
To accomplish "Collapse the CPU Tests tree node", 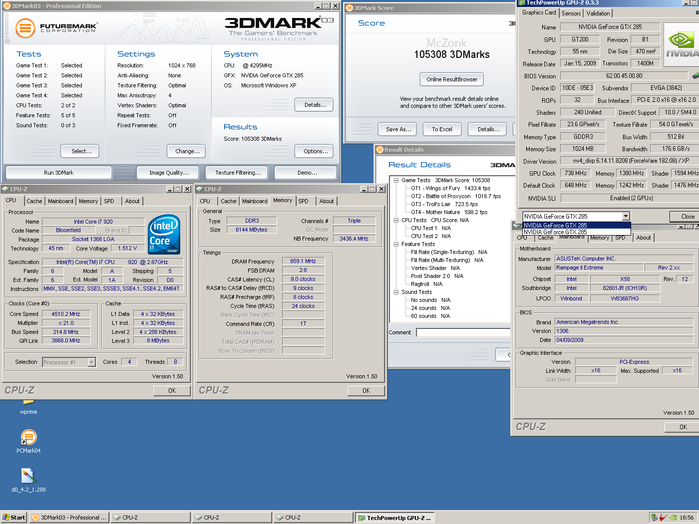I will click(396, 220).
